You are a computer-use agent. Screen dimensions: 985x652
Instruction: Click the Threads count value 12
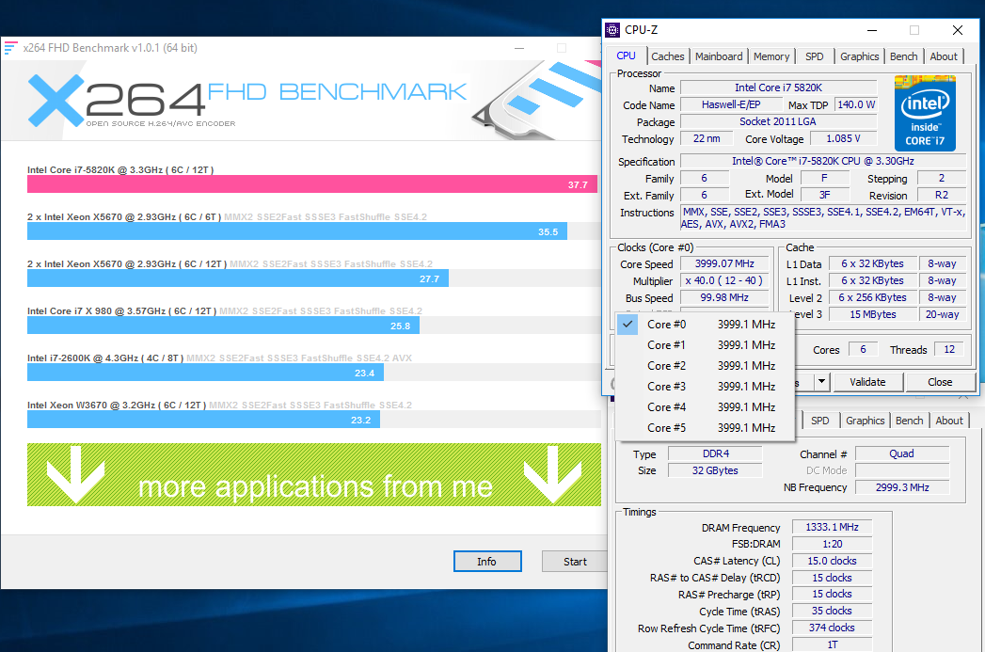click(949, 350)
